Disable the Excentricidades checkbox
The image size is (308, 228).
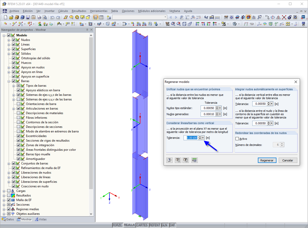(x=19, y=136)
